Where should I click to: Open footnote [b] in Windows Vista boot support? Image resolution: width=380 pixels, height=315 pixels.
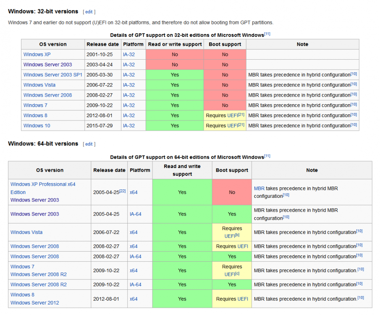click(x=237, y=235)
